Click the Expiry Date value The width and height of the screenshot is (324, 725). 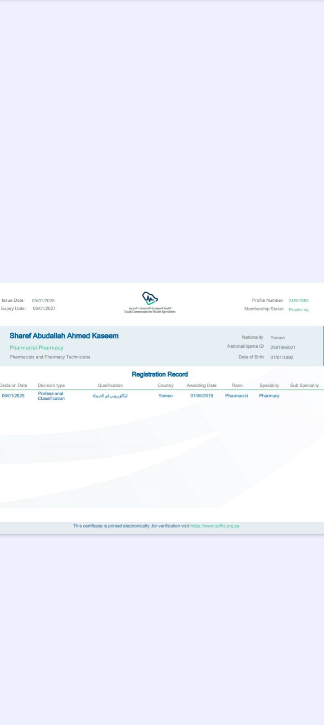(x=44, y=309)
